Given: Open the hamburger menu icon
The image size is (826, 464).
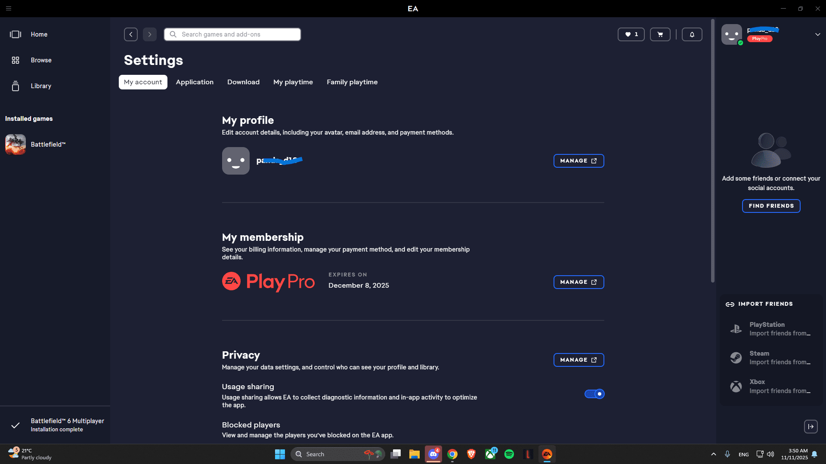Looking at the screenshot, I should coord(9,9).
